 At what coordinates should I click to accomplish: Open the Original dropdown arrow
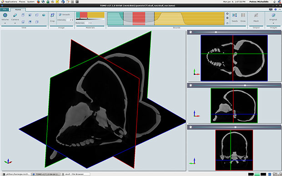[273, 23]
